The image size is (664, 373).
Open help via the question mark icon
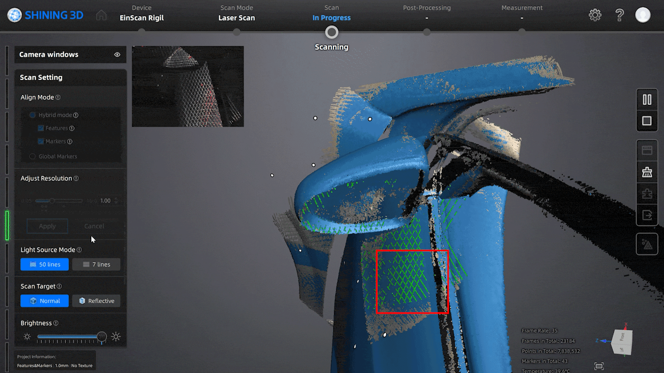pos(619,15)
